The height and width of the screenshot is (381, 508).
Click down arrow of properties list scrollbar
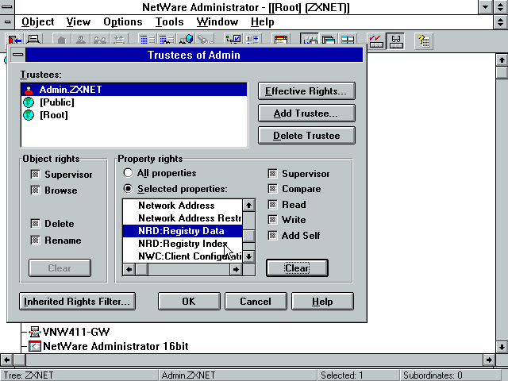coord(248,256)
